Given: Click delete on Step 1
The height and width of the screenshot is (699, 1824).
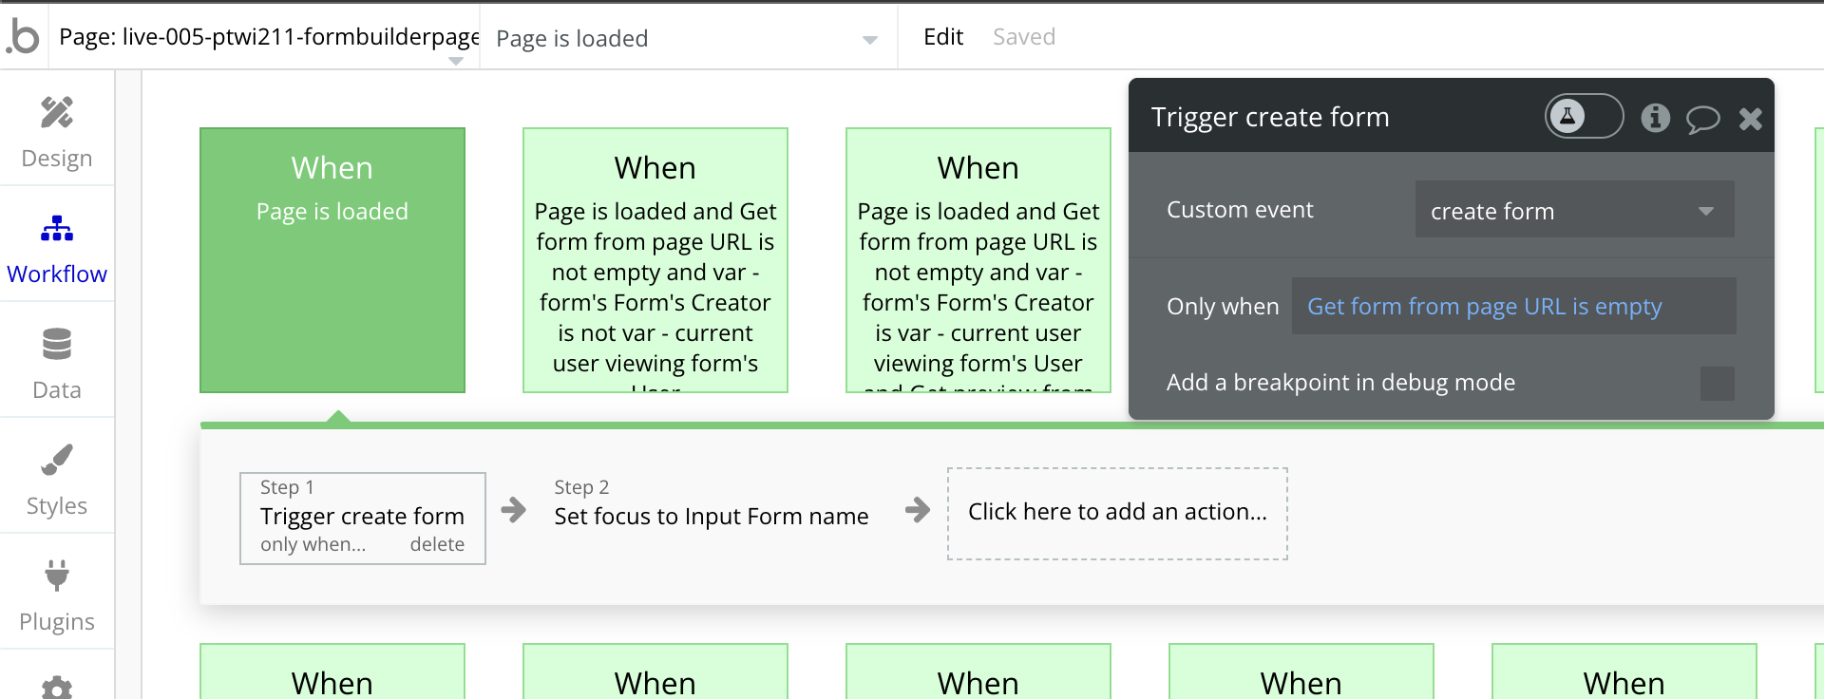Looking at the screenshot, I should [x=437, y=544].
